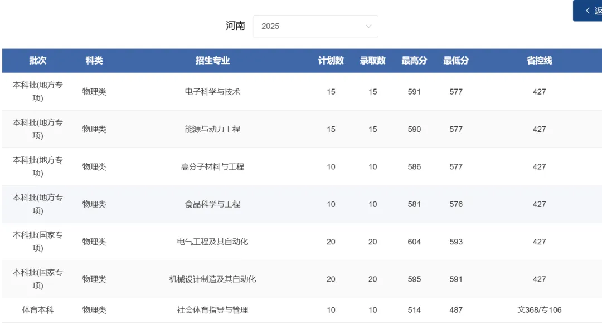Click lowest score 593
Screen dimensions: 602x325
click(x=456, y=242)
